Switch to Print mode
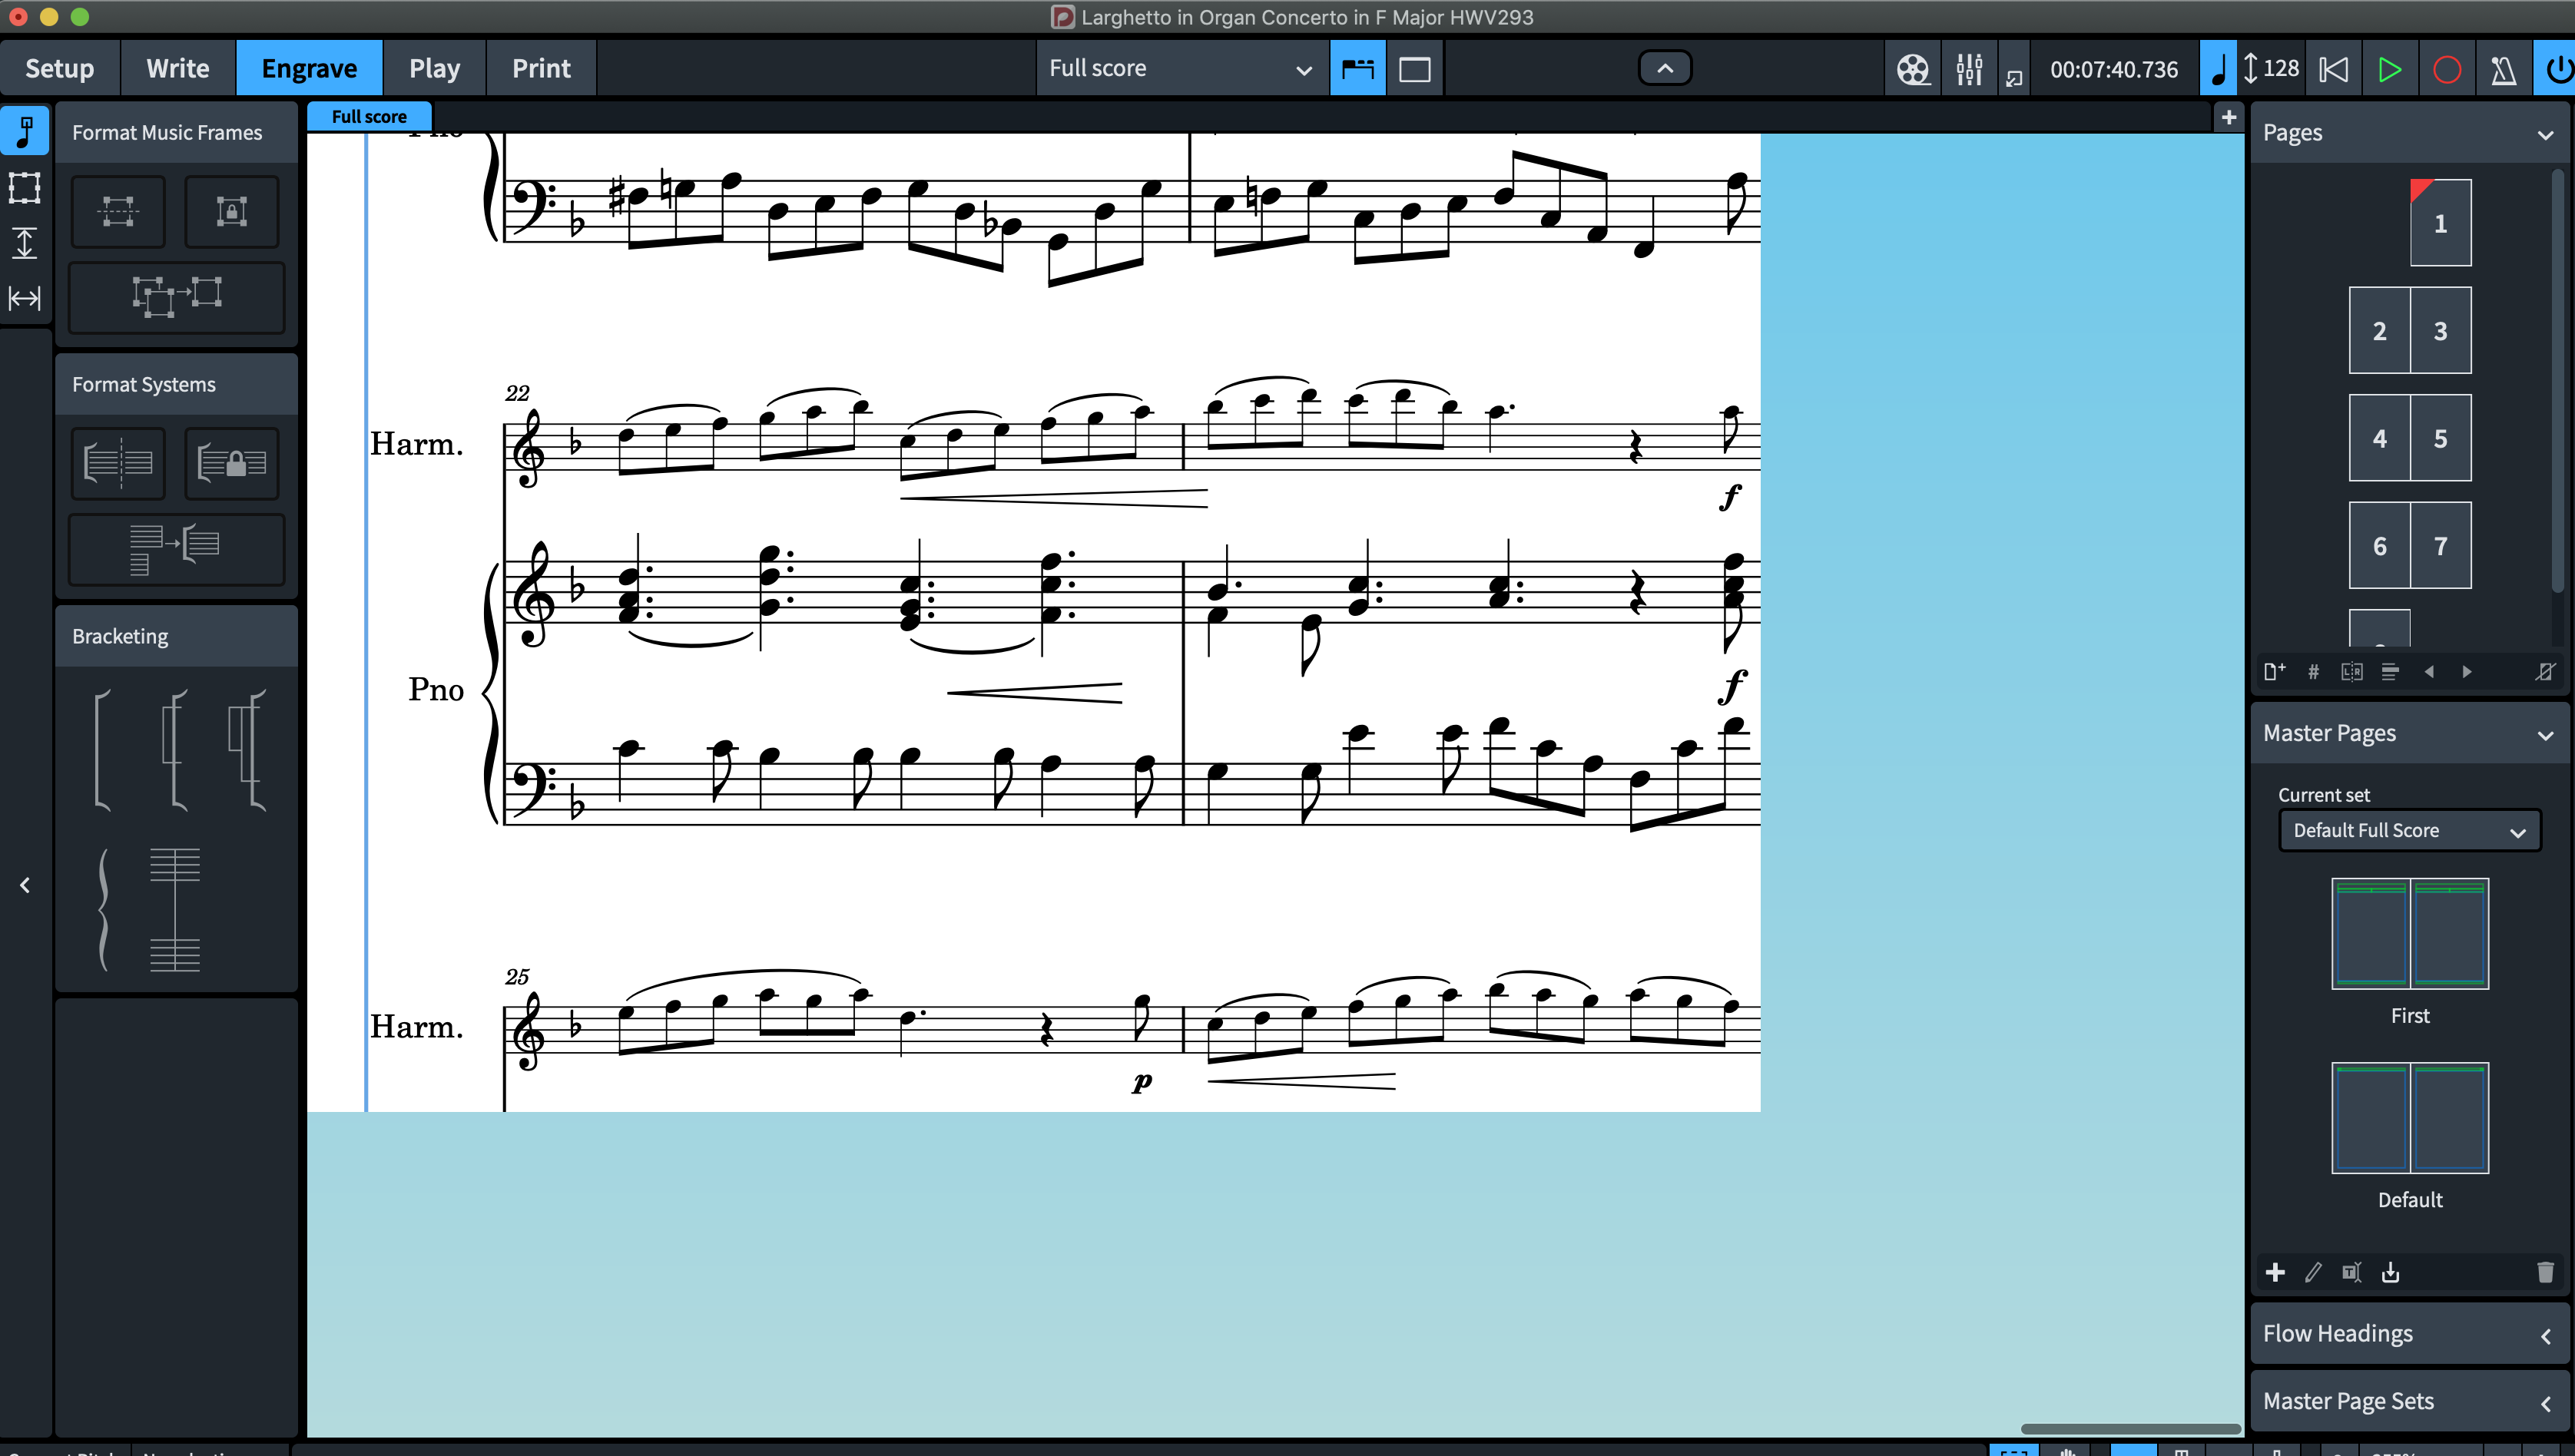 coord(540,69)
